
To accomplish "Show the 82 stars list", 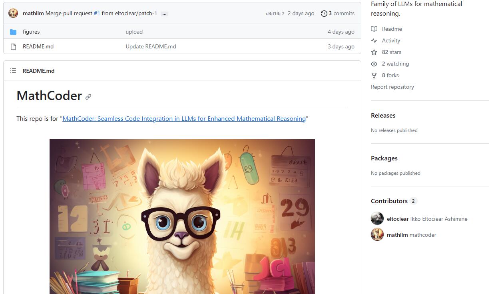I will pyautogui.click(x=391, y=52).
